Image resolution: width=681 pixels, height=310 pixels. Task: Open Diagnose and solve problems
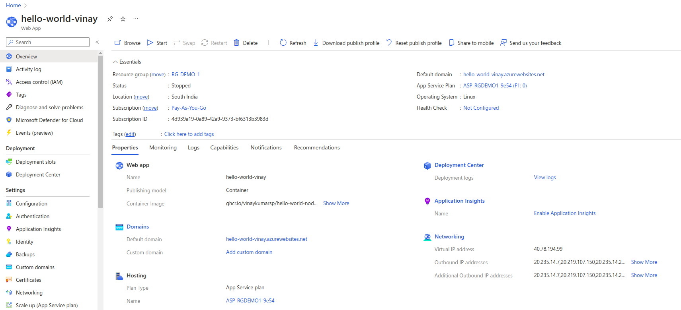pos(49,107)
